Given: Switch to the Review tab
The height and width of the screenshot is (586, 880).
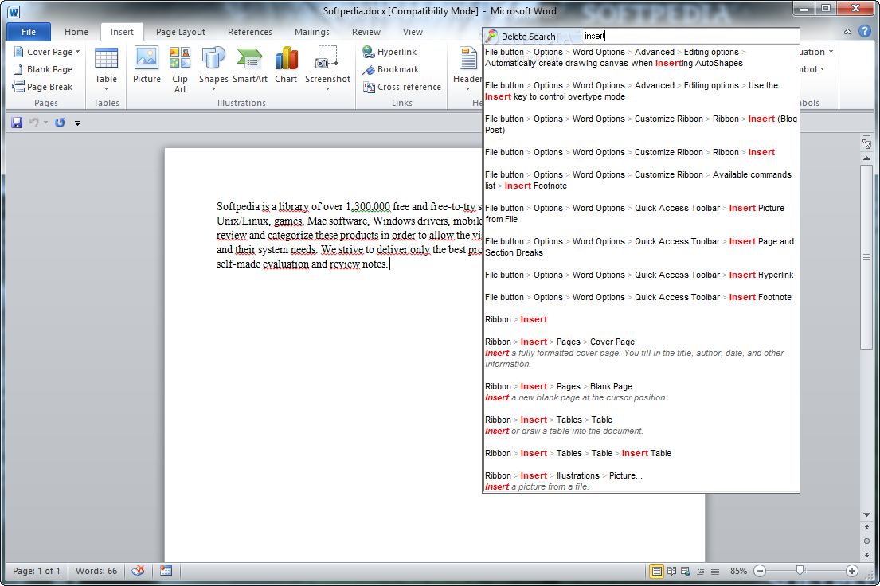Looking at the screenshot, I should [x=366, y=32].
